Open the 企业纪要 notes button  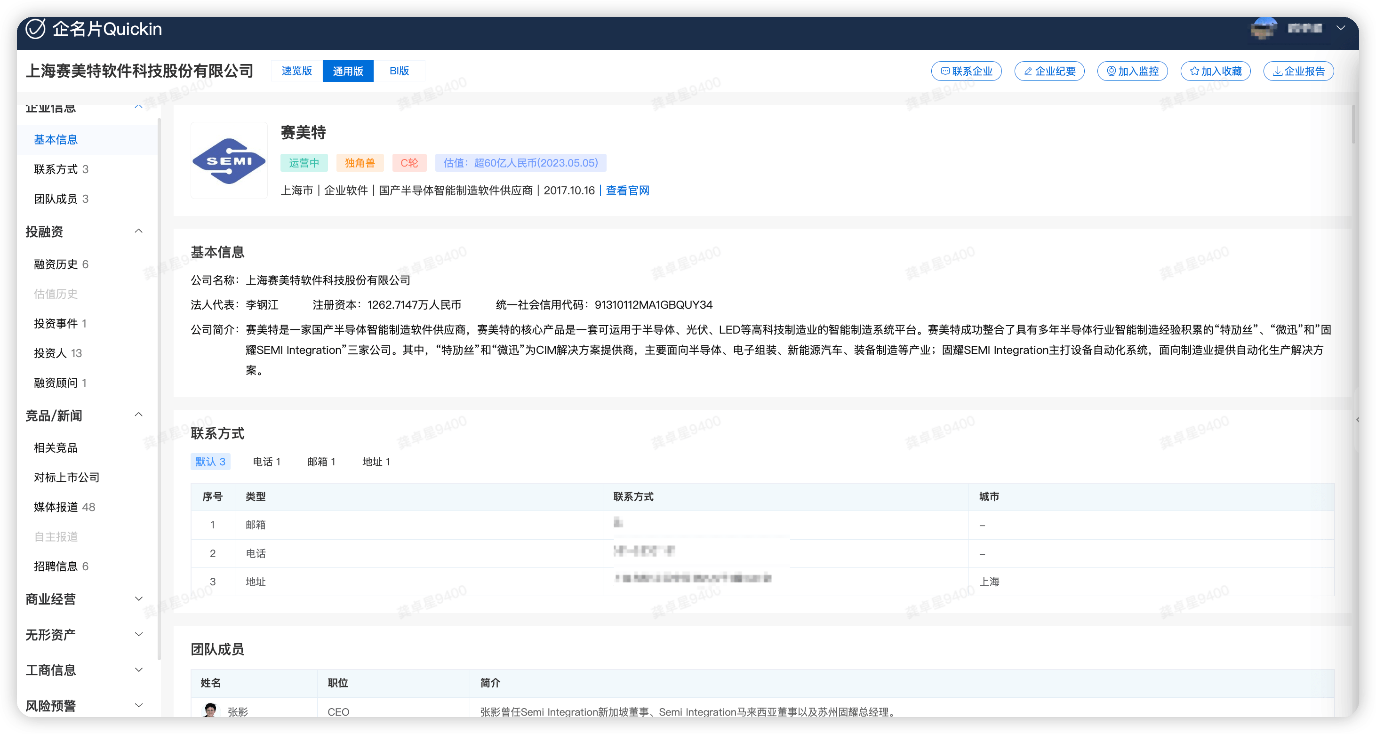tap(1049, 71)
